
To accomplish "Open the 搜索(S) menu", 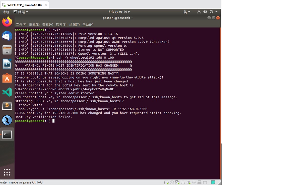I will (x=61, y=24).
